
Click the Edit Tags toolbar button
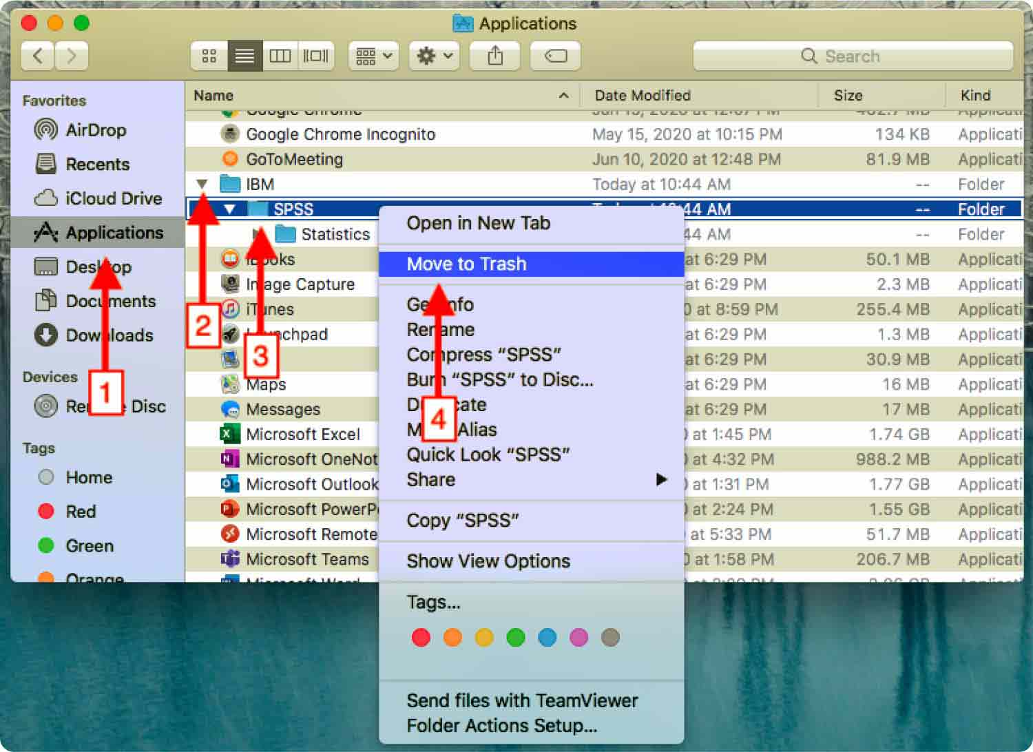[x=555, y=56]
